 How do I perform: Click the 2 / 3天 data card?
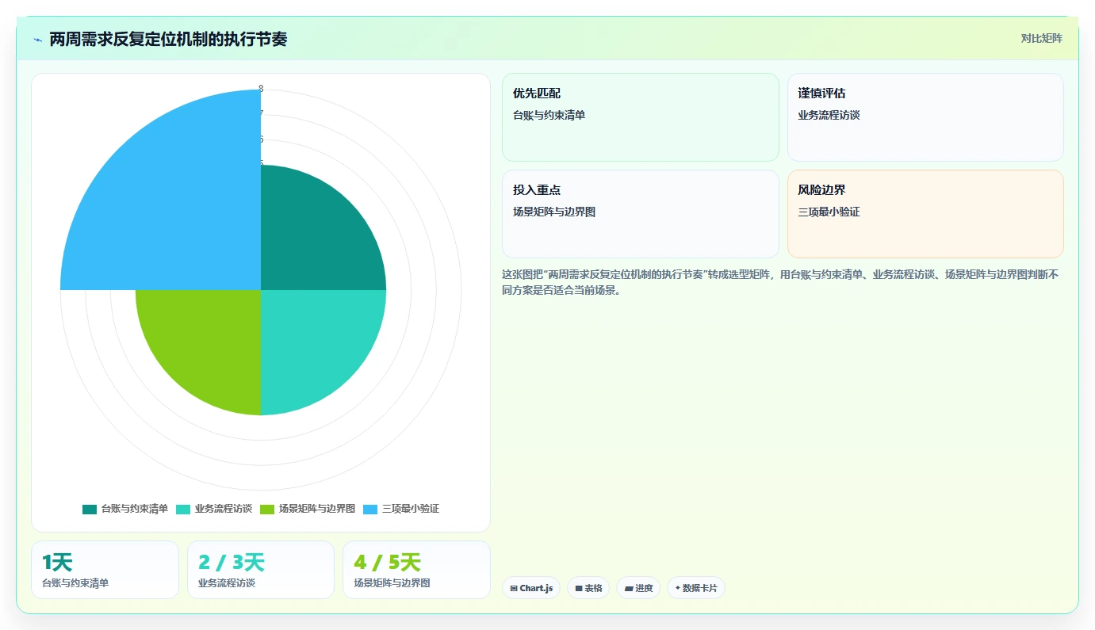coord(261,570)
